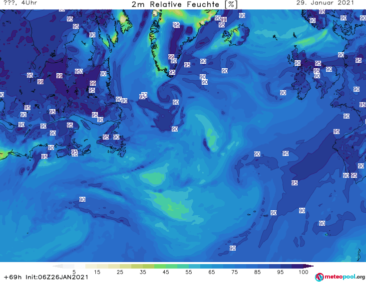This screenshot has width=366, height=282.
Task: Select the title '2m Relative Feuchte [%]'
Action: (x=185, y=4)
